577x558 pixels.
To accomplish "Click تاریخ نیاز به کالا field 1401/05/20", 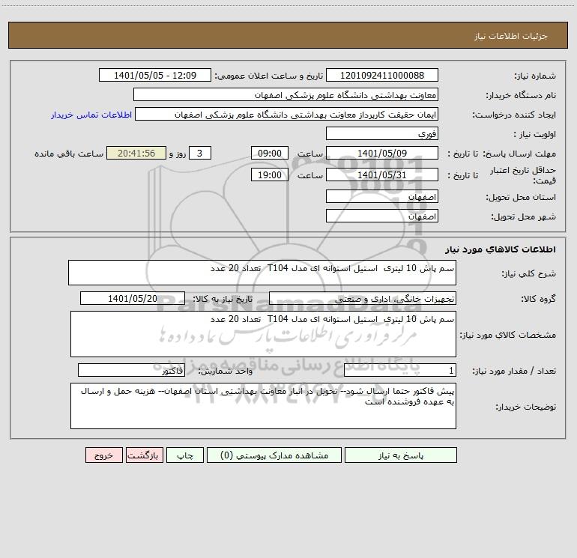I will (x=133, y=298).
